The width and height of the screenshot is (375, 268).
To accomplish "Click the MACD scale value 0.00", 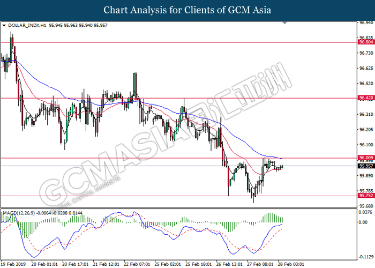I will tap(363, 222).
